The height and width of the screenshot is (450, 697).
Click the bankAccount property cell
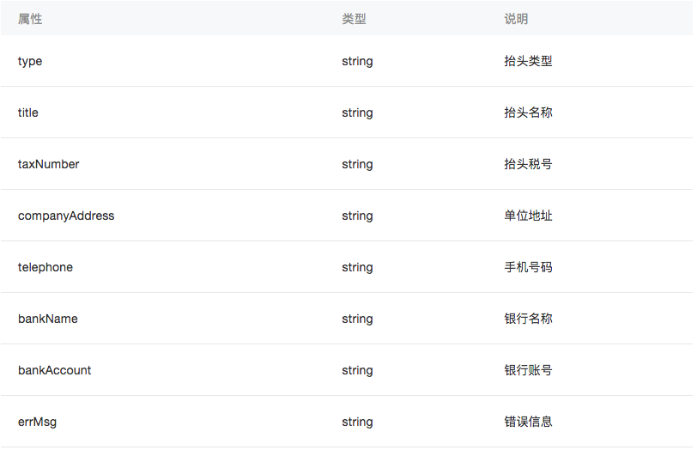point(55,370)
